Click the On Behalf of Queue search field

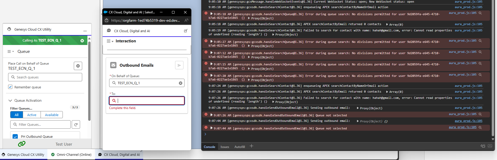click(x=147, y=83)
